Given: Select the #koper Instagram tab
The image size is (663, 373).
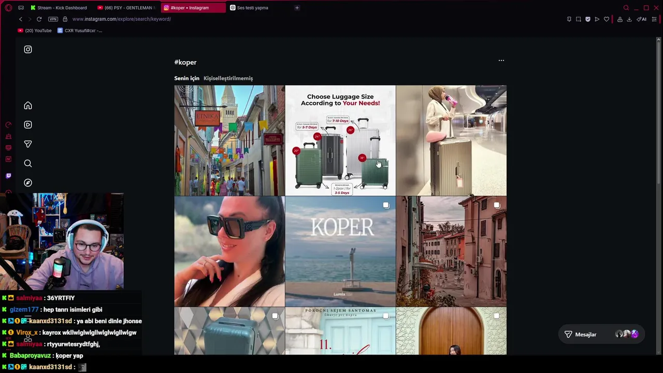Looking at the screenshot, I should tap(193, 8).
